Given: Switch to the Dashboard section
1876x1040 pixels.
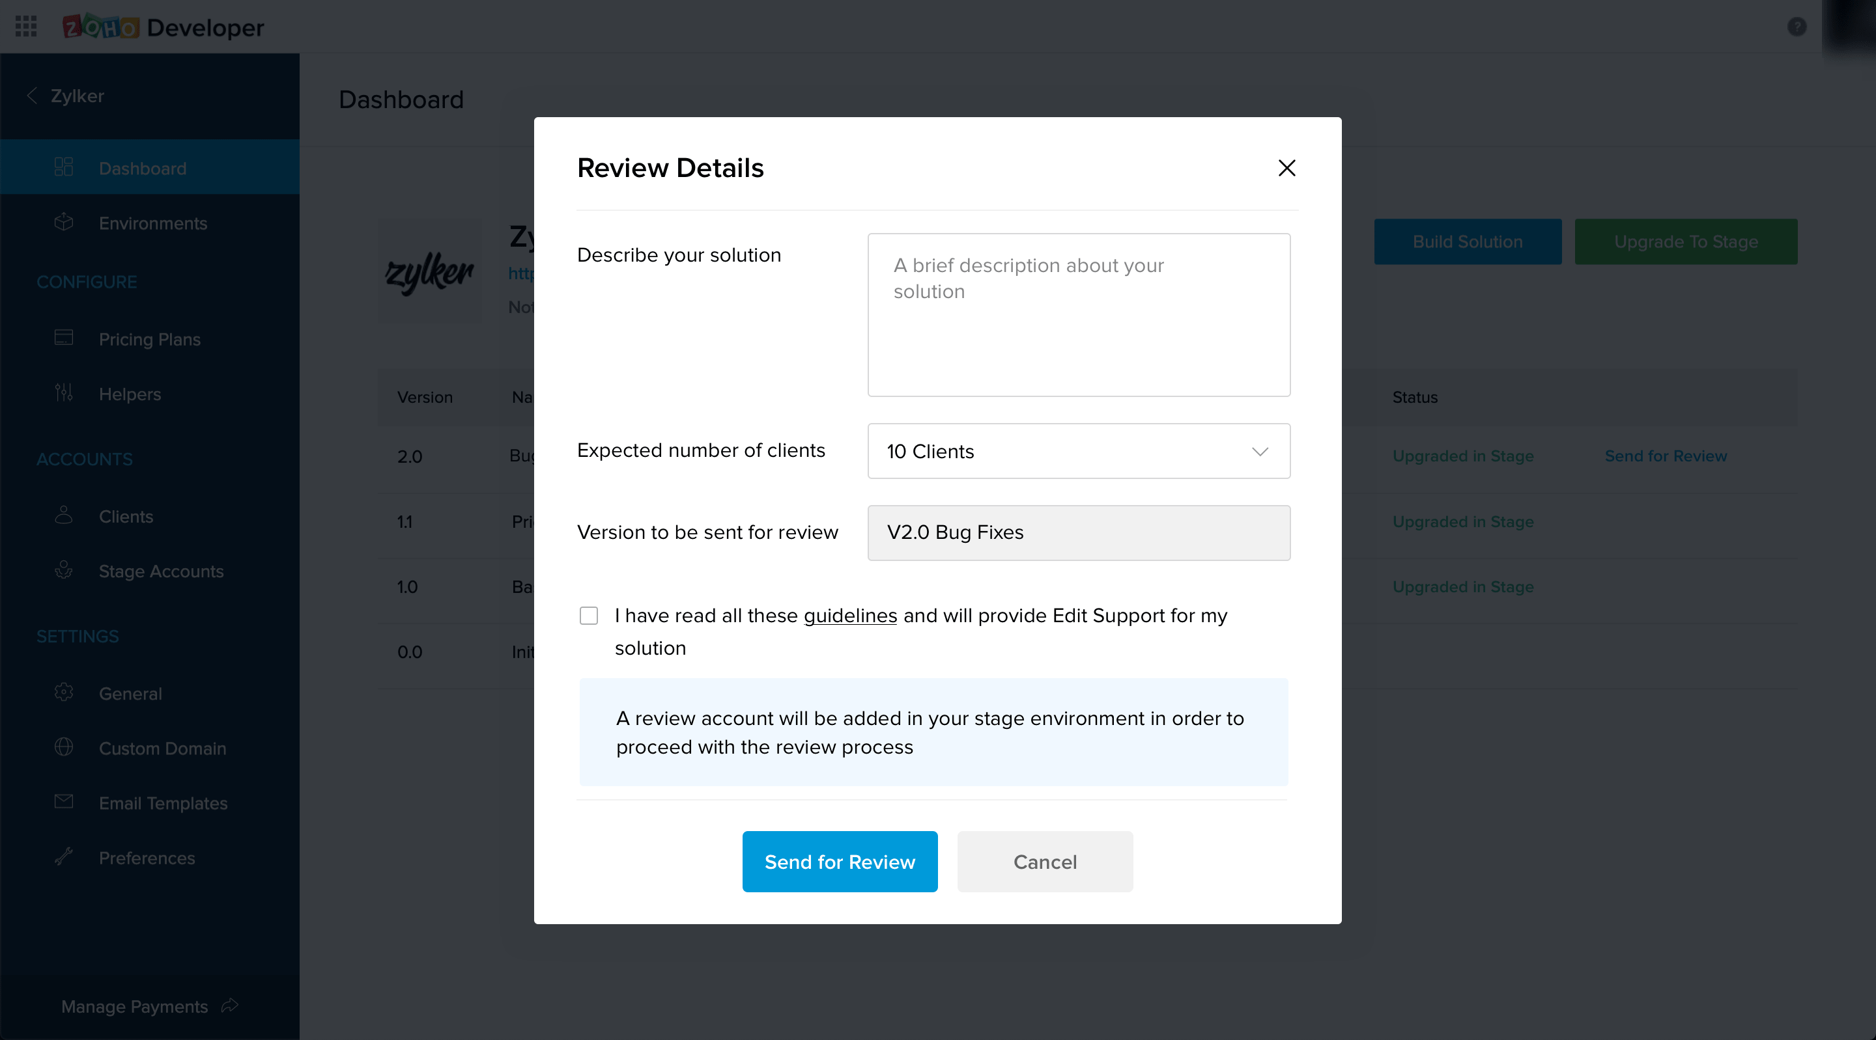Looking at the screenshot, I should 142,168.
